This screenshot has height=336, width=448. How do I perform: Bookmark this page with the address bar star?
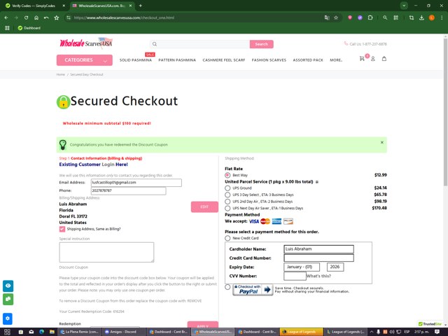tap(336, 17)
